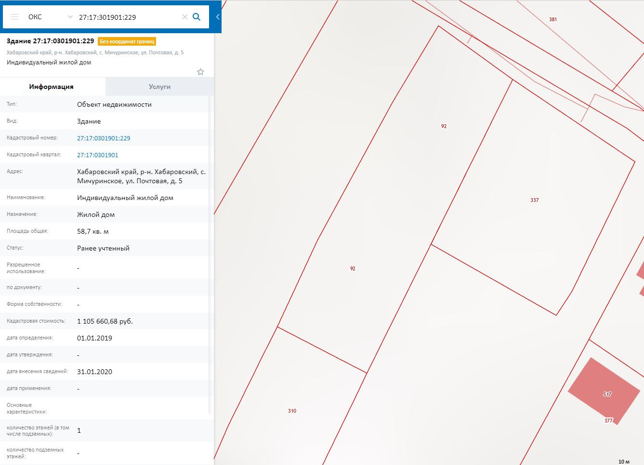Switch to the Услуги tab
644x465 pixels.
(x=159, y=87)
